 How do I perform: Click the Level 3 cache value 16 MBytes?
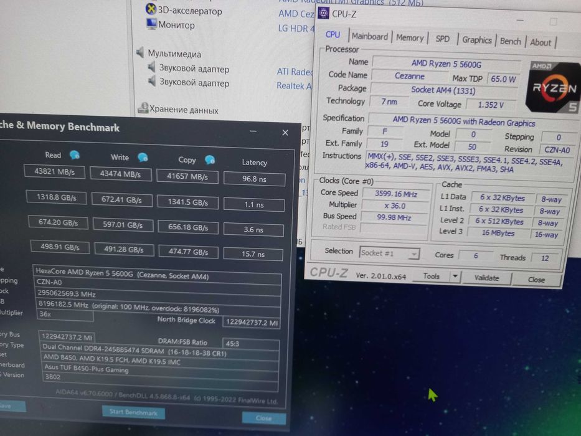pyautogui.click(x=498, y=233)
